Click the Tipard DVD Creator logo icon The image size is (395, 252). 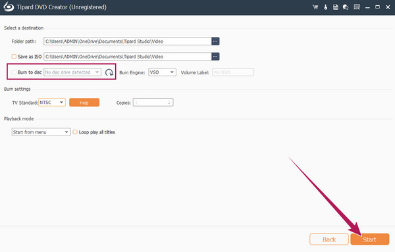(x=9, y=7)
